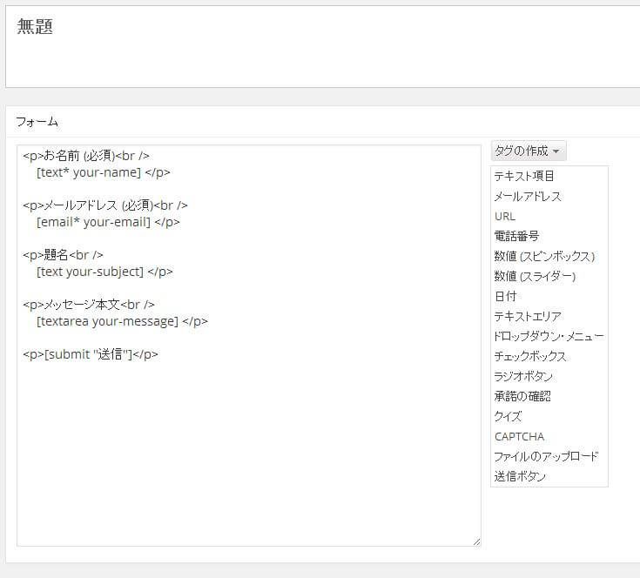Viewport: 640px width, 578px height.
Task: Select ファイルのアップロード tag option
Action: coord(546,456)
